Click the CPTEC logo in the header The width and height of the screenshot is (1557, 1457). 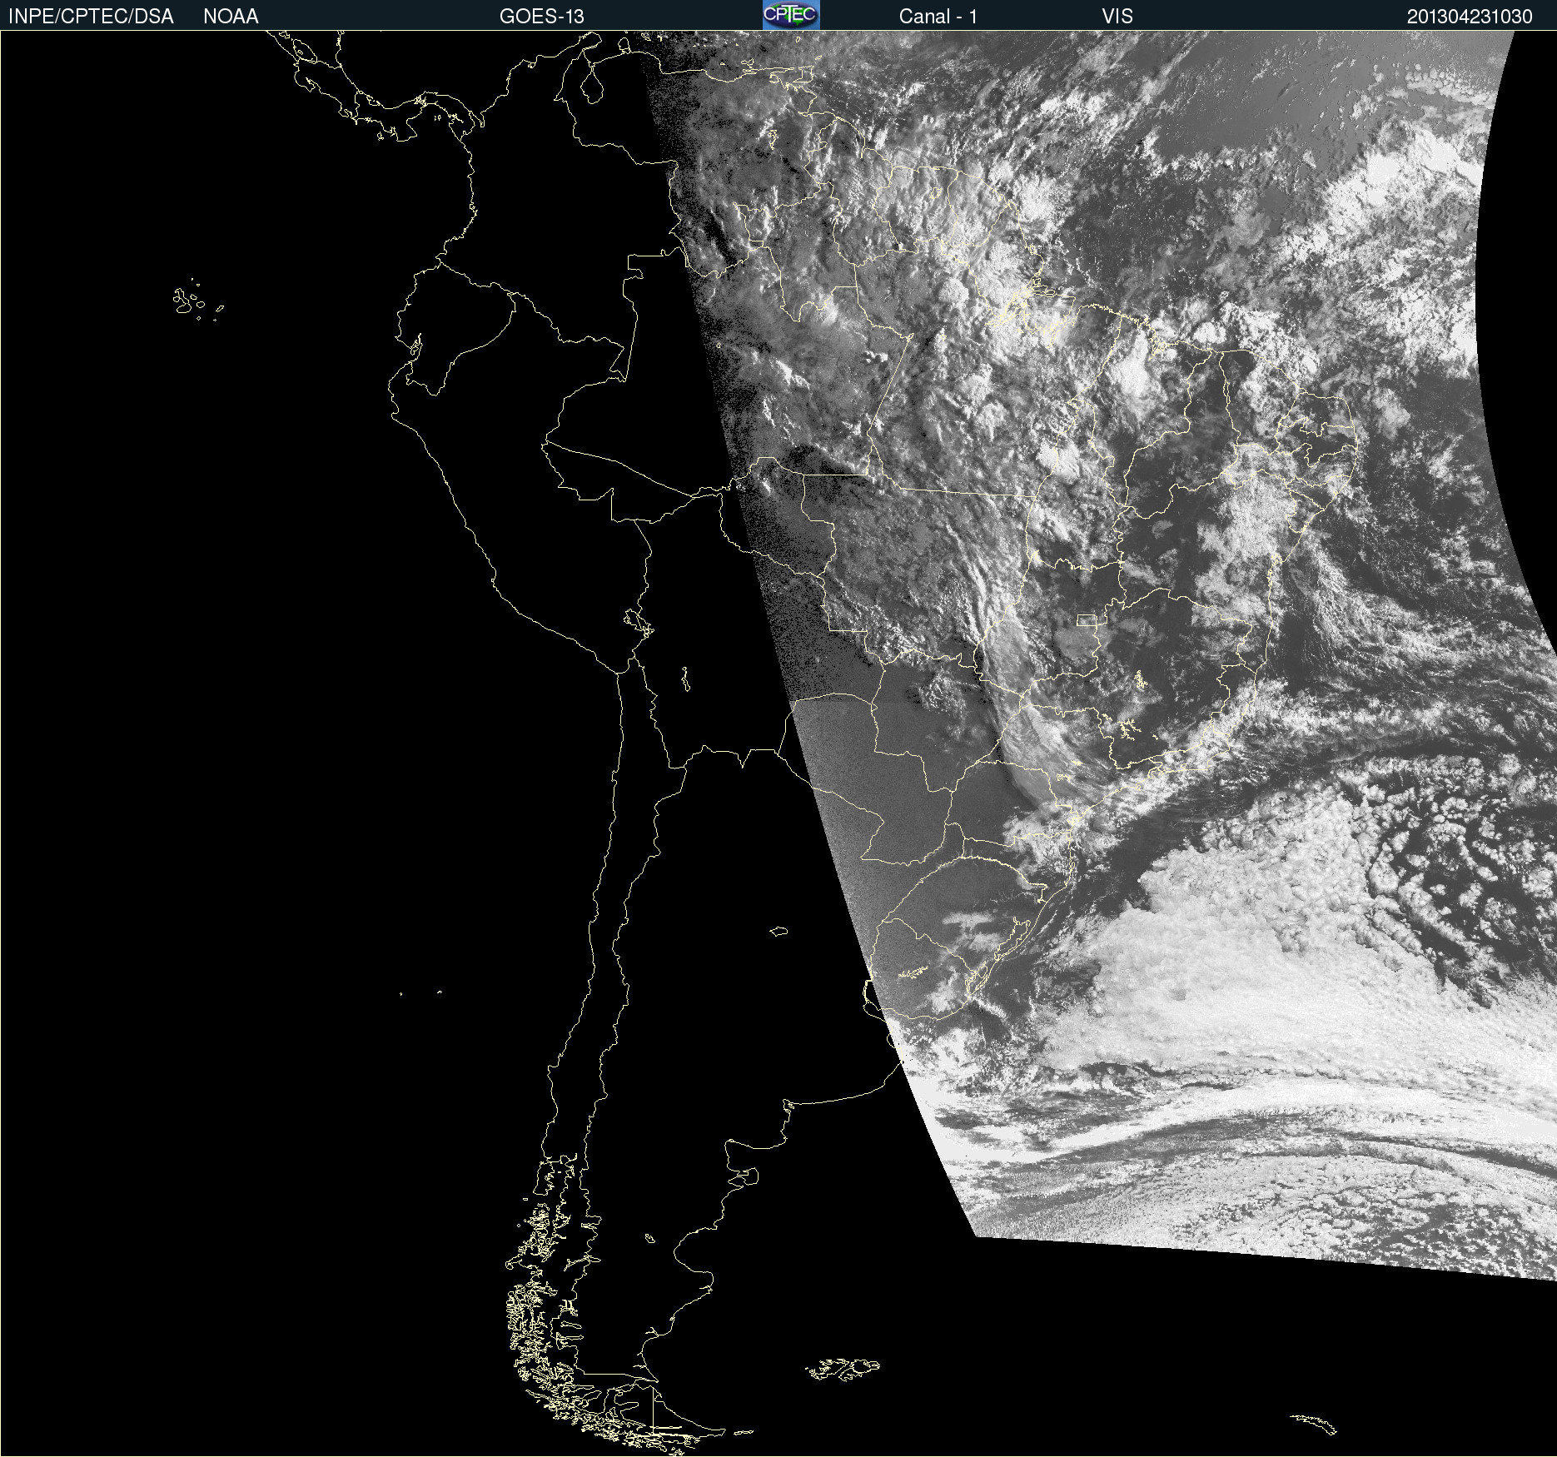click(x=790, y=15)
